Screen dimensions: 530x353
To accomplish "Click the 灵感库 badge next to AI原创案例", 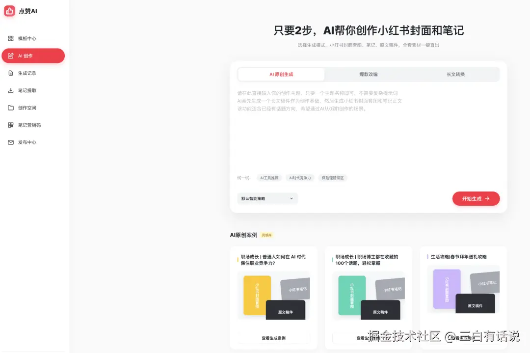I will tap(266, 235).
